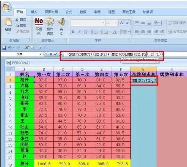Screen dimensions: 187x167
Task: Switch to the 开发工具 tab
Action: 129,12
